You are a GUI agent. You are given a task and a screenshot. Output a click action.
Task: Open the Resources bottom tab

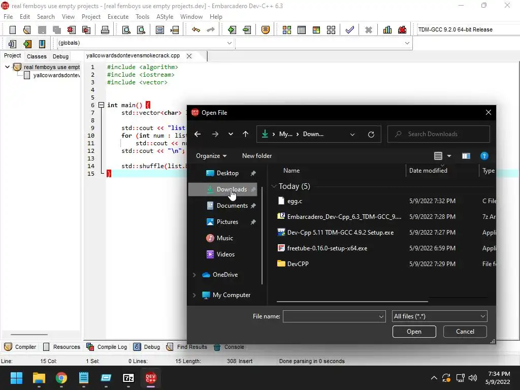(x=61, y=347)
